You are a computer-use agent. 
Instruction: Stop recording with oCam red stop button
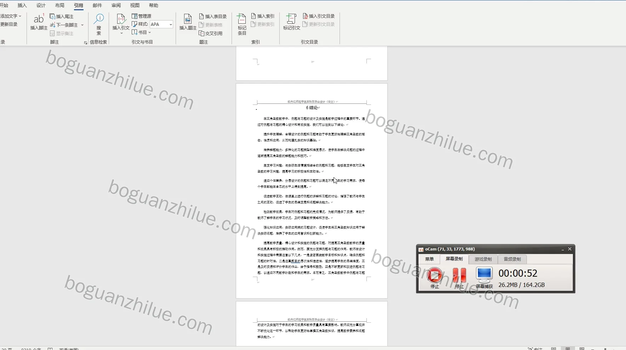click(434, 275)
